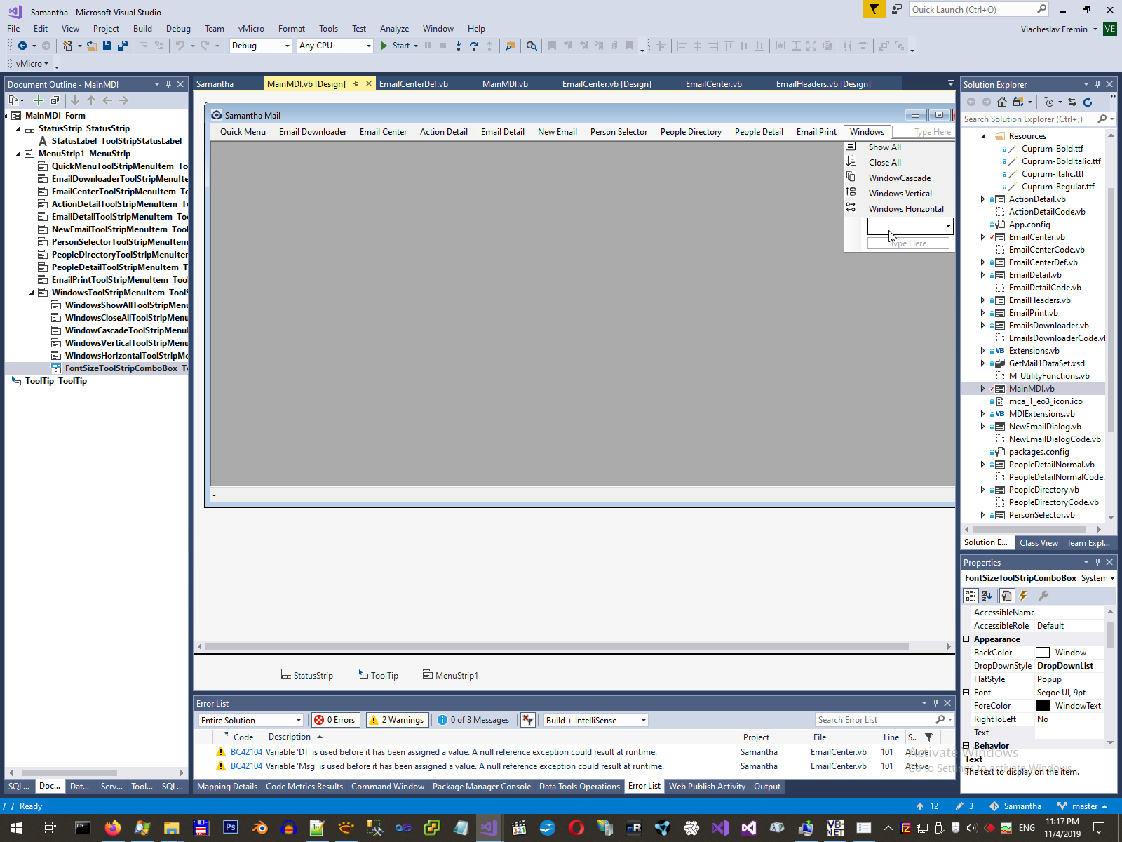
Task: Open the Any CPU platform dropdown
Action: [x=334, y=46]
